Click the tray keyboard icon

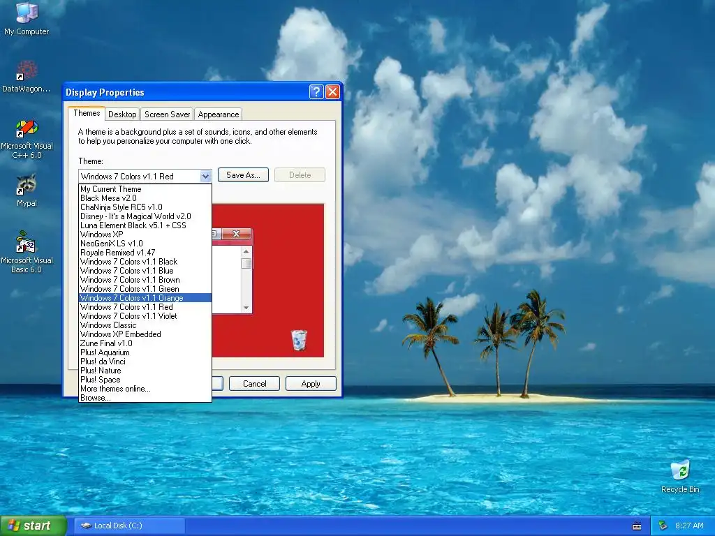tap(637, 526)
